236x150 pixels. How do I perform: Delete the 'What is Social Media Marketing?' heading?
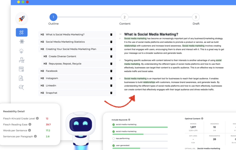click(x=111, y=34)
